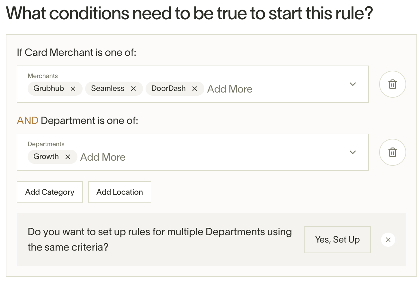Click the 'AND Department is one of:' label
The height and width of the screenshot is (284, 419).
coord(77,121)
